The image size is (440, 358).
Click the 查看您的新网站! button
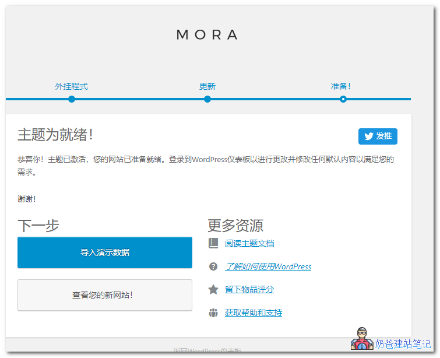[x=105, y=295]
